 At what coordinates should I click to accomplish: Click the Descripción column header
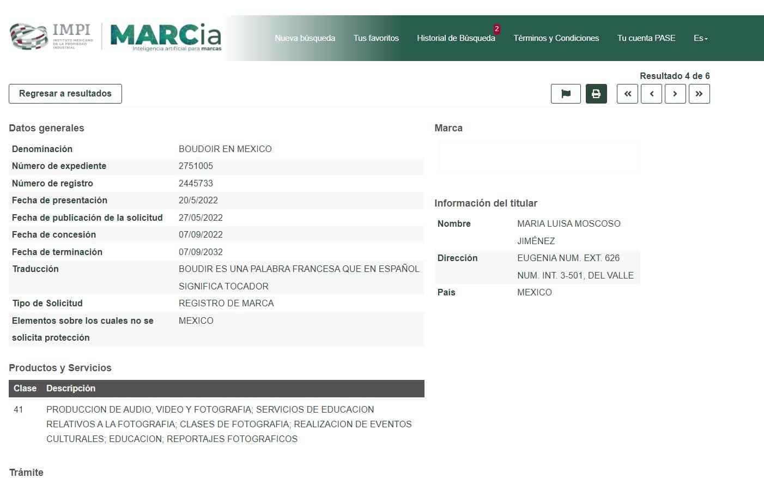point(71,388)
